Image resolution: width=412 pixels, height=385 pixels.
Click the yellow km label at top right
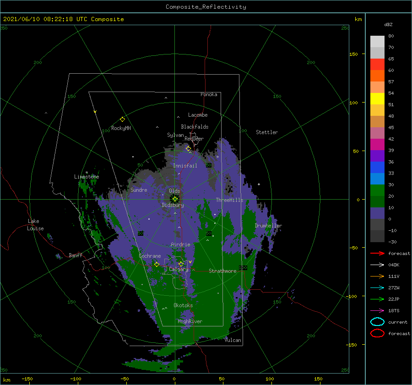(358, 19)
